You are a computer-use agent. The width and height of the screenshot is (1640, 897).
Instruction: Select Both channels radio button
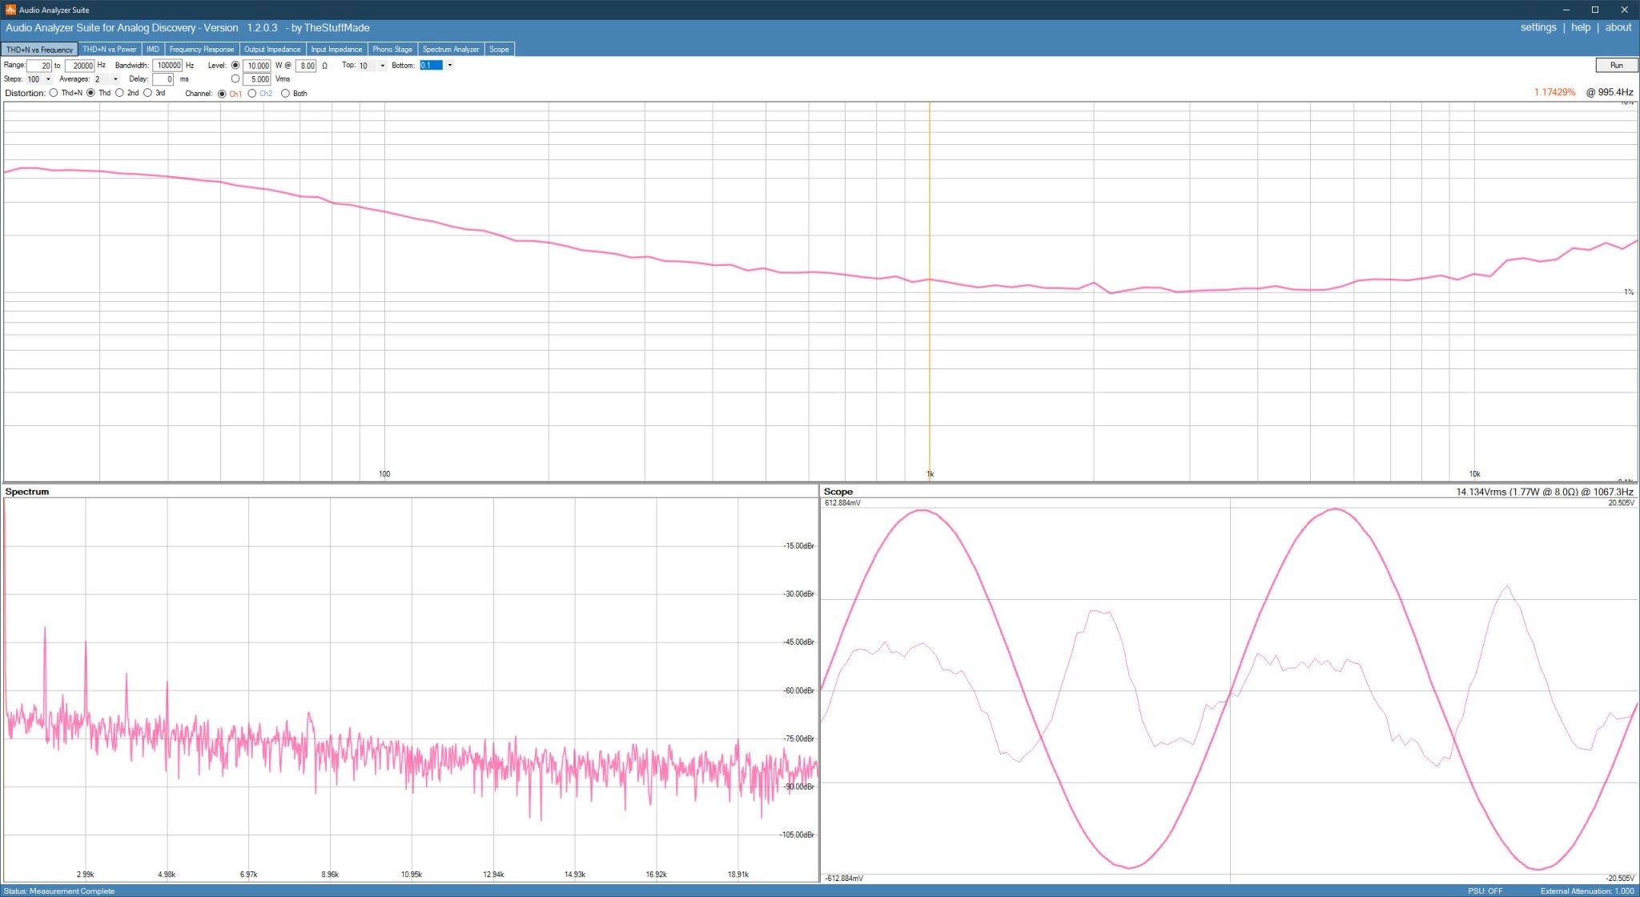point(285,94)
